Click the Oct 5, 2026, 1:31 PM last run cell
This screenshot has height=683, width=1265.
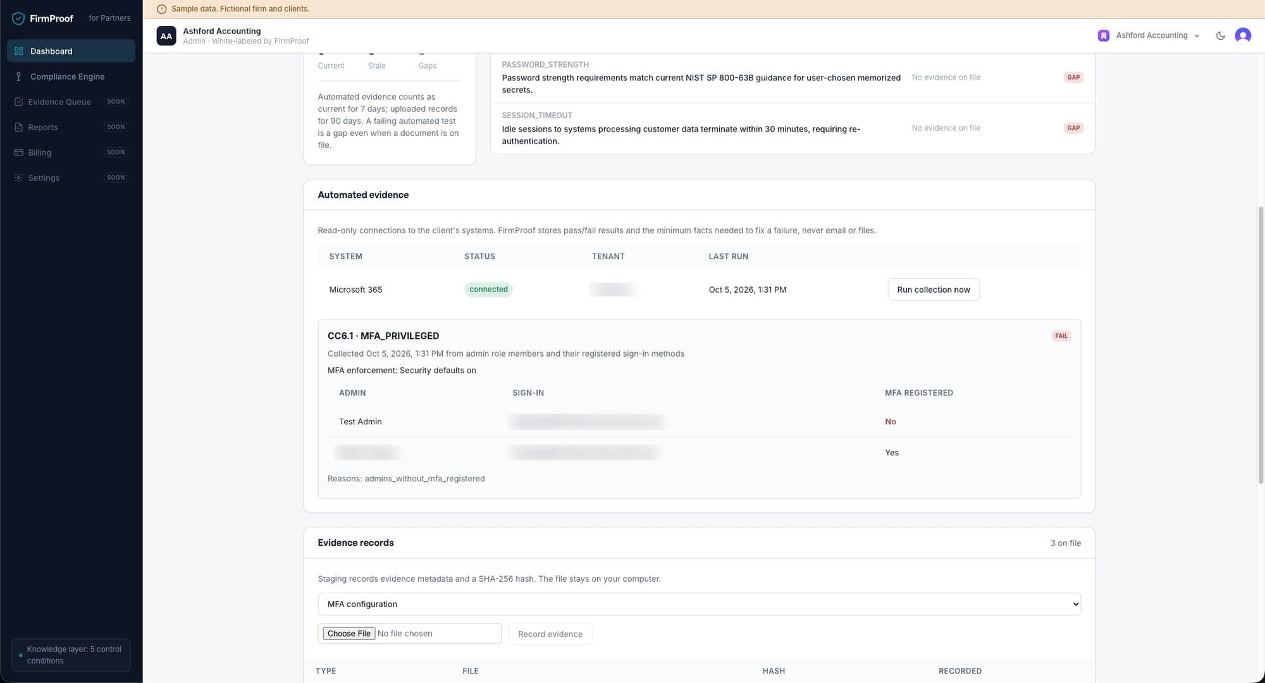(x=747, y=290)
